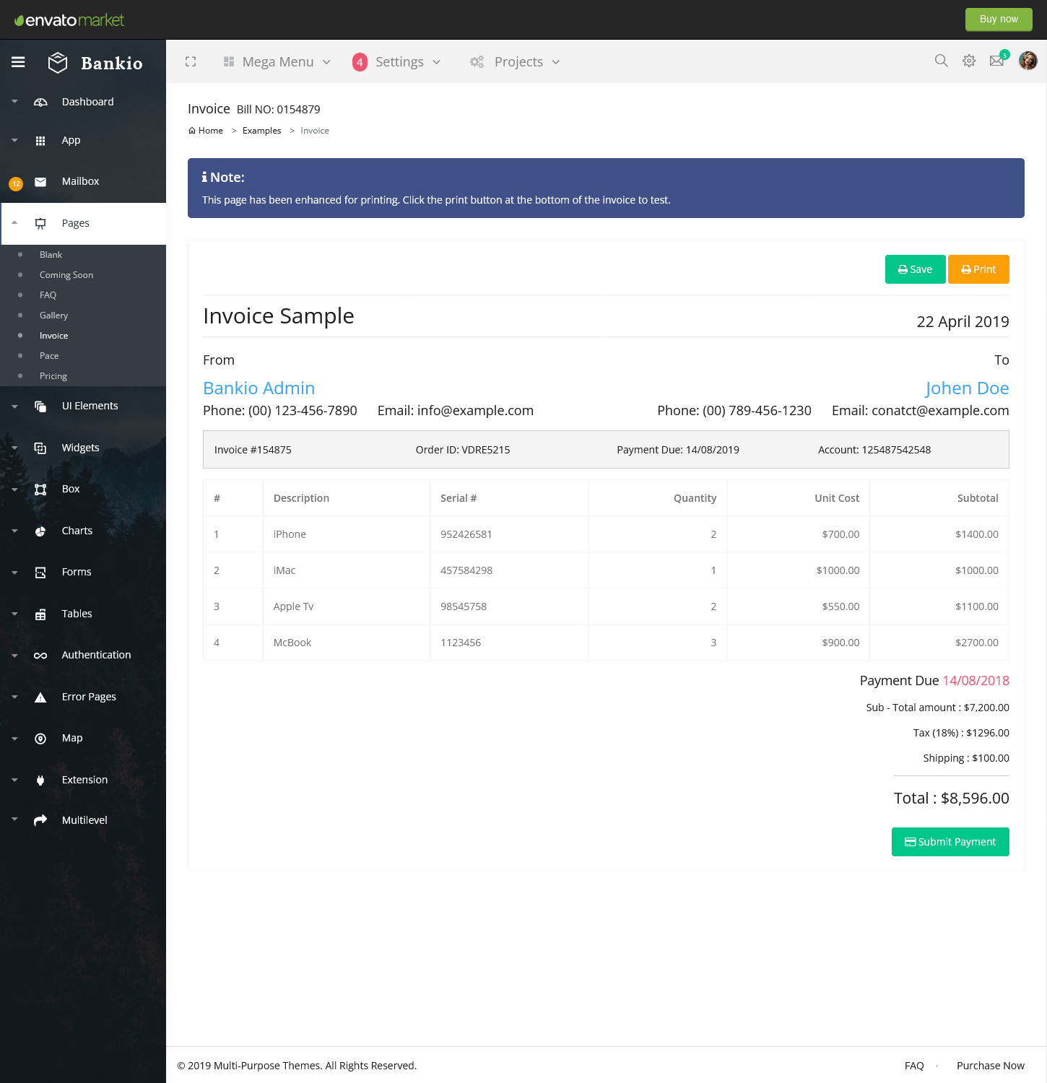Open the Pace submenu item

click(x=49, y=356)
